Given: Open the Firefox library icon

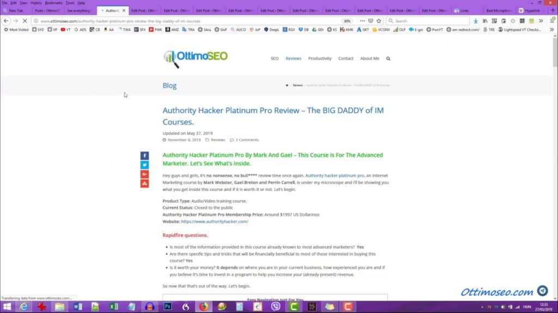Looking at the screenshot, I should point(485,21).
